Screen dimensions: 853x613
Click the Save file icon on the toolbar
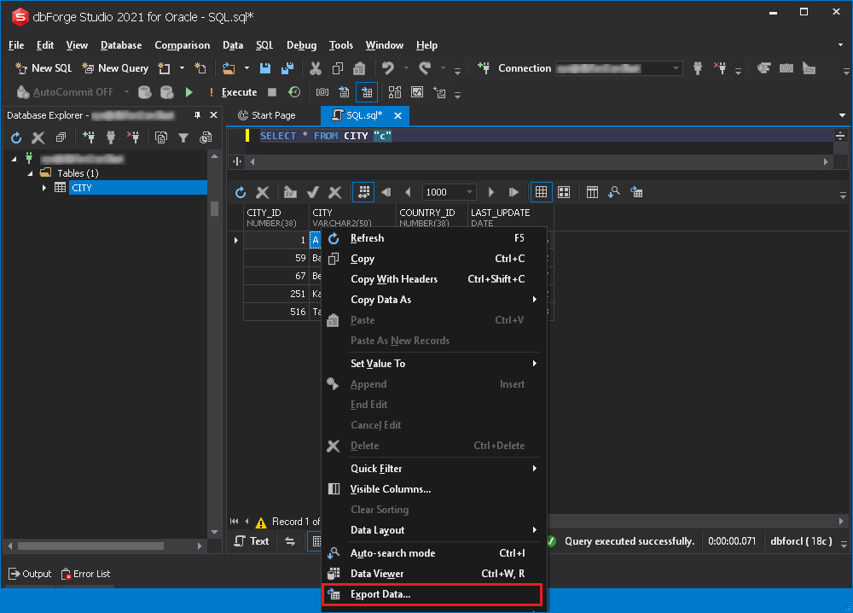point(265,67)
